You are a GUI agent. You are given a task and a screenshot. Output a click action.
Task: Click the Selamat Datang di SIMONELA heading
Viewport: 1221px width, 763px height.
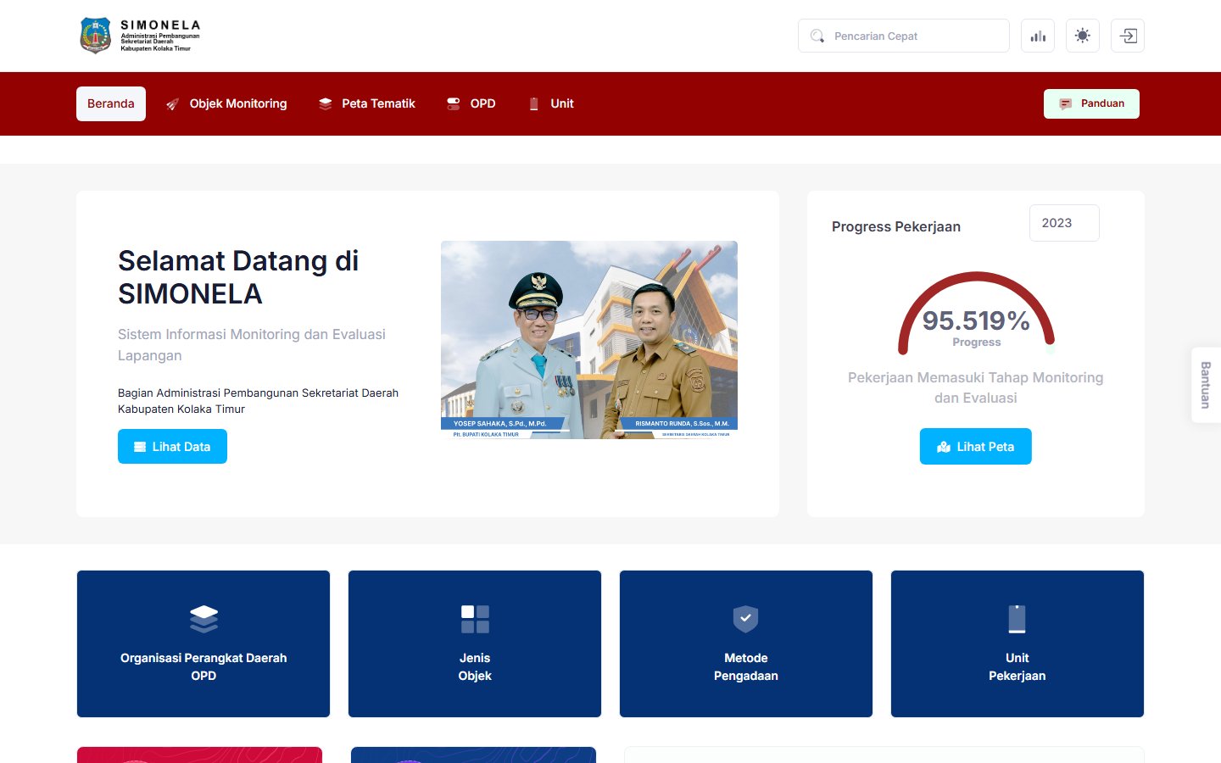tap(238, 277)
